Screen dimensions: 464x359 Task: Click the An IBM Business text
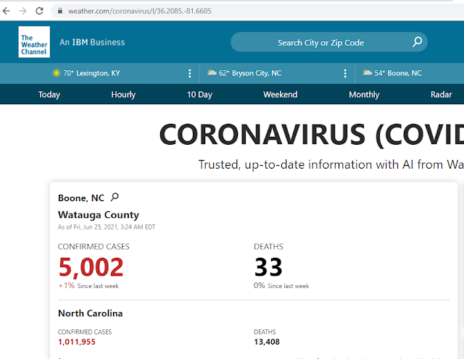pyautogui.click(x=92, y=42)
